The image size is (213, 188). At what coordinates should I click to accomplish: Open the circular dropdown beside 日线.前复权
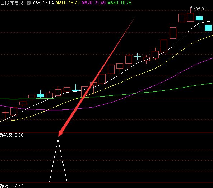29,3
